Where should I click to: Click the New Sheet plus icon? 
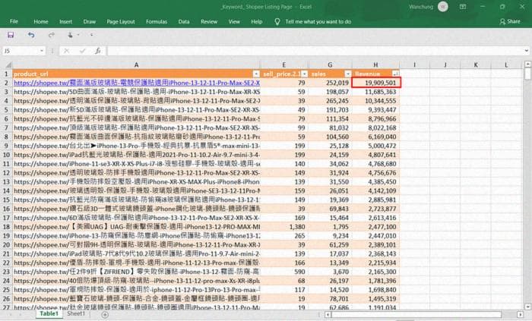tap(105, 315)
